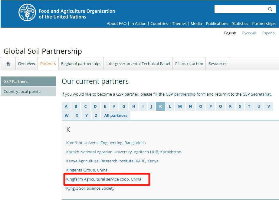Open Country focal points sidebar item
Screen dimensions: 279x200
click(x=28, y=91)
